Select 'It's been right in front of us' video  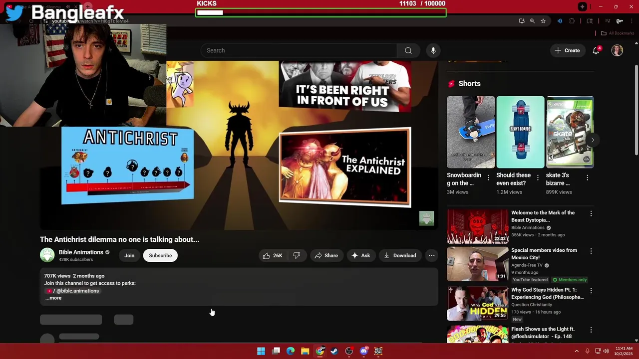click(x=345, y=86)
